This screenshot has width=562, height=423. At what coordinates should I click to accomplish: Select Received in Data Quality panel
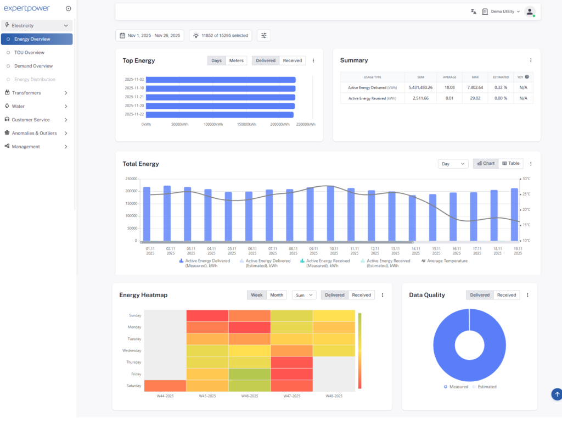pyautogui.click(x=507, y=295)
